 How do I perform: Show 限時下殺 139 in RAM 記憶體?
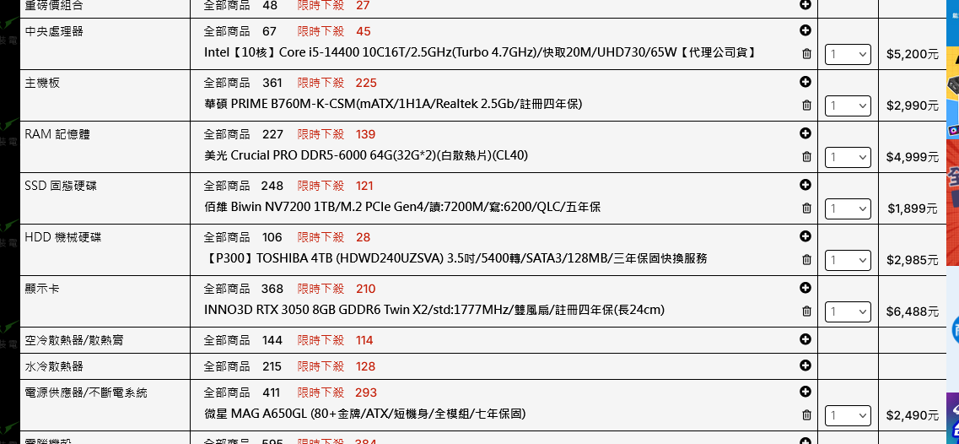pyautogui.click(x=337, y=134)
